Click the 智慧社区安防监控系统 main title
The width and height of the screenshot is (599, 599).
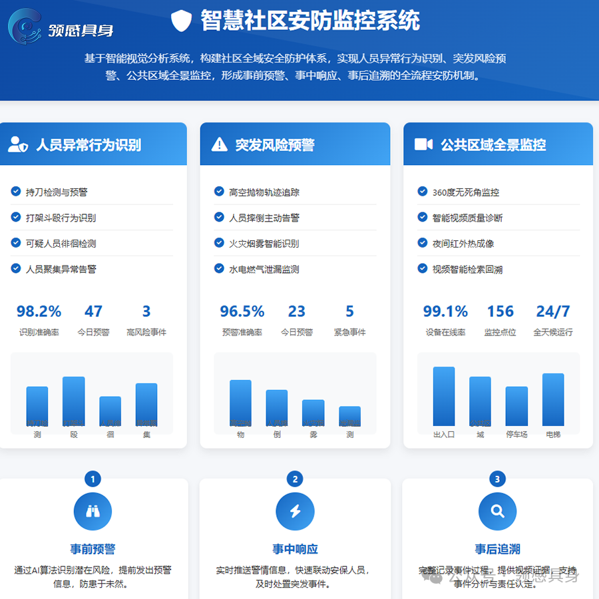coord(310,20)
